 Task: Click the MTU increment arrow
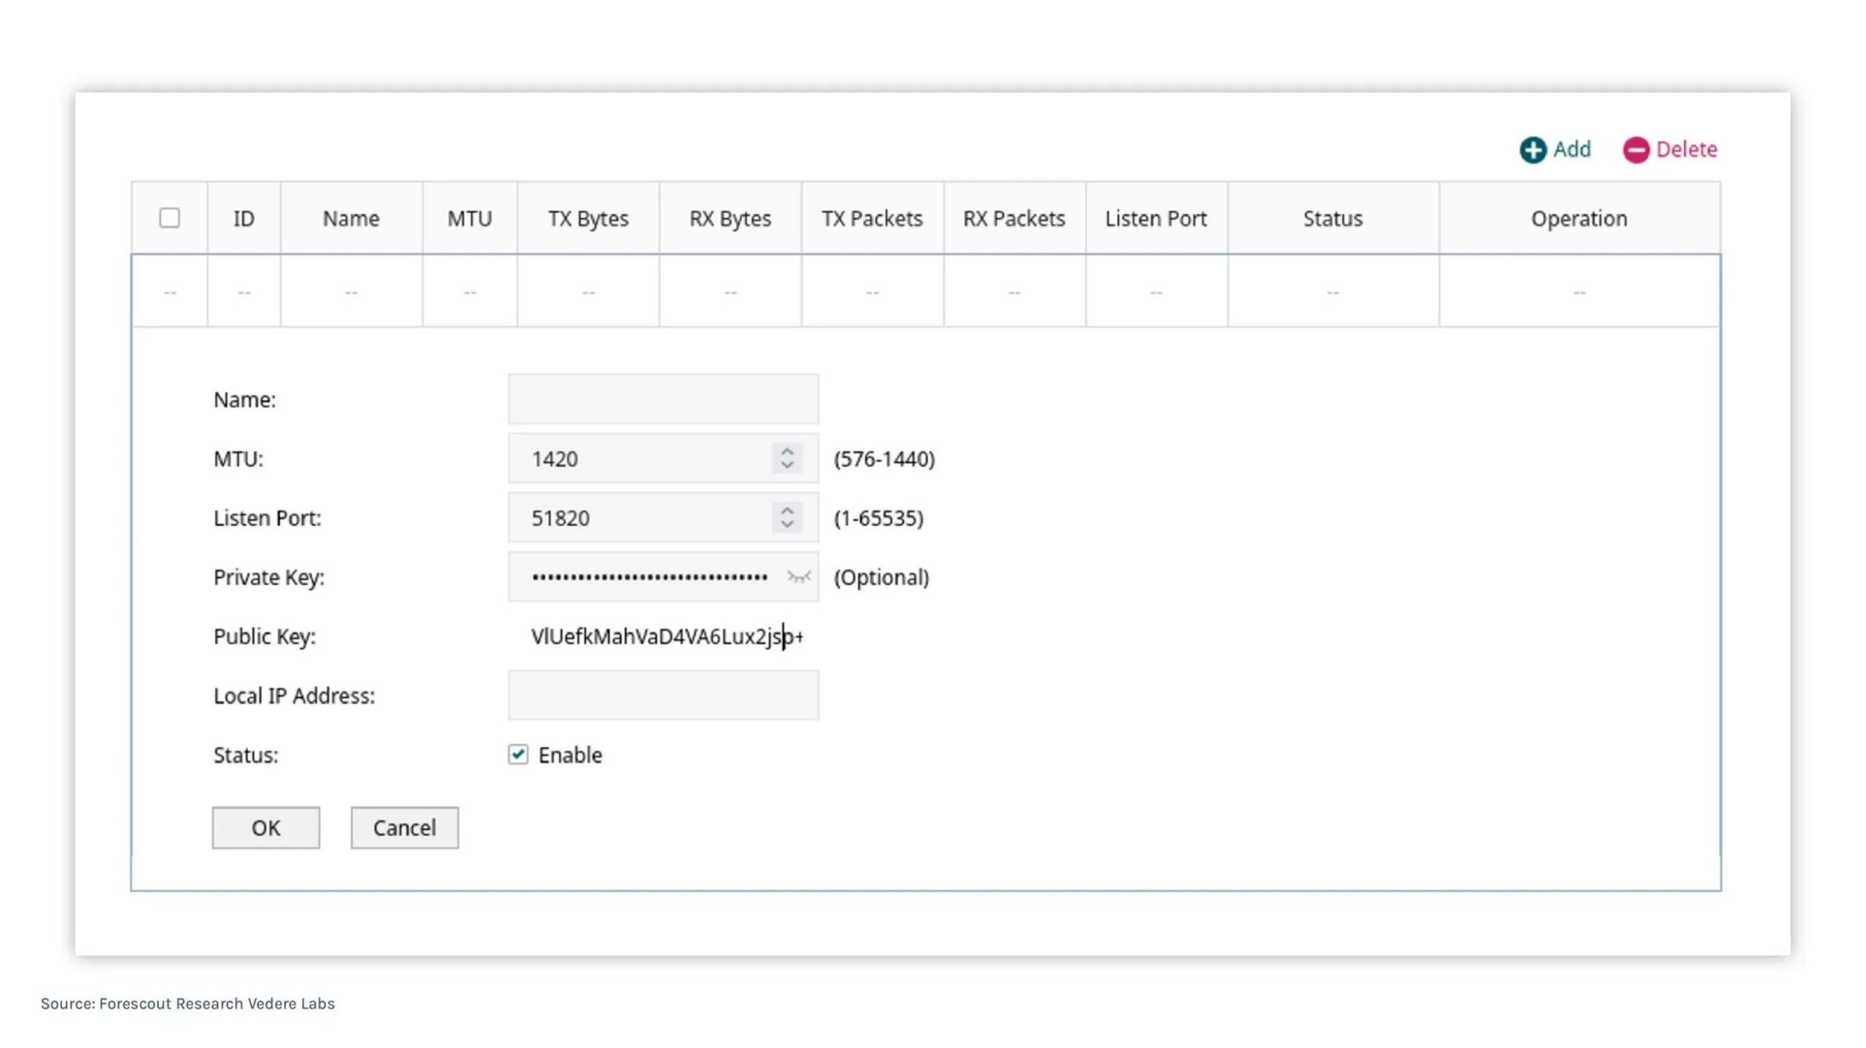(788, 451)
